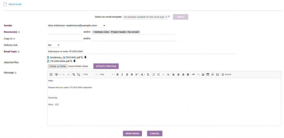Click the Send Email button

pyautogui.click(x=133, y=134)
